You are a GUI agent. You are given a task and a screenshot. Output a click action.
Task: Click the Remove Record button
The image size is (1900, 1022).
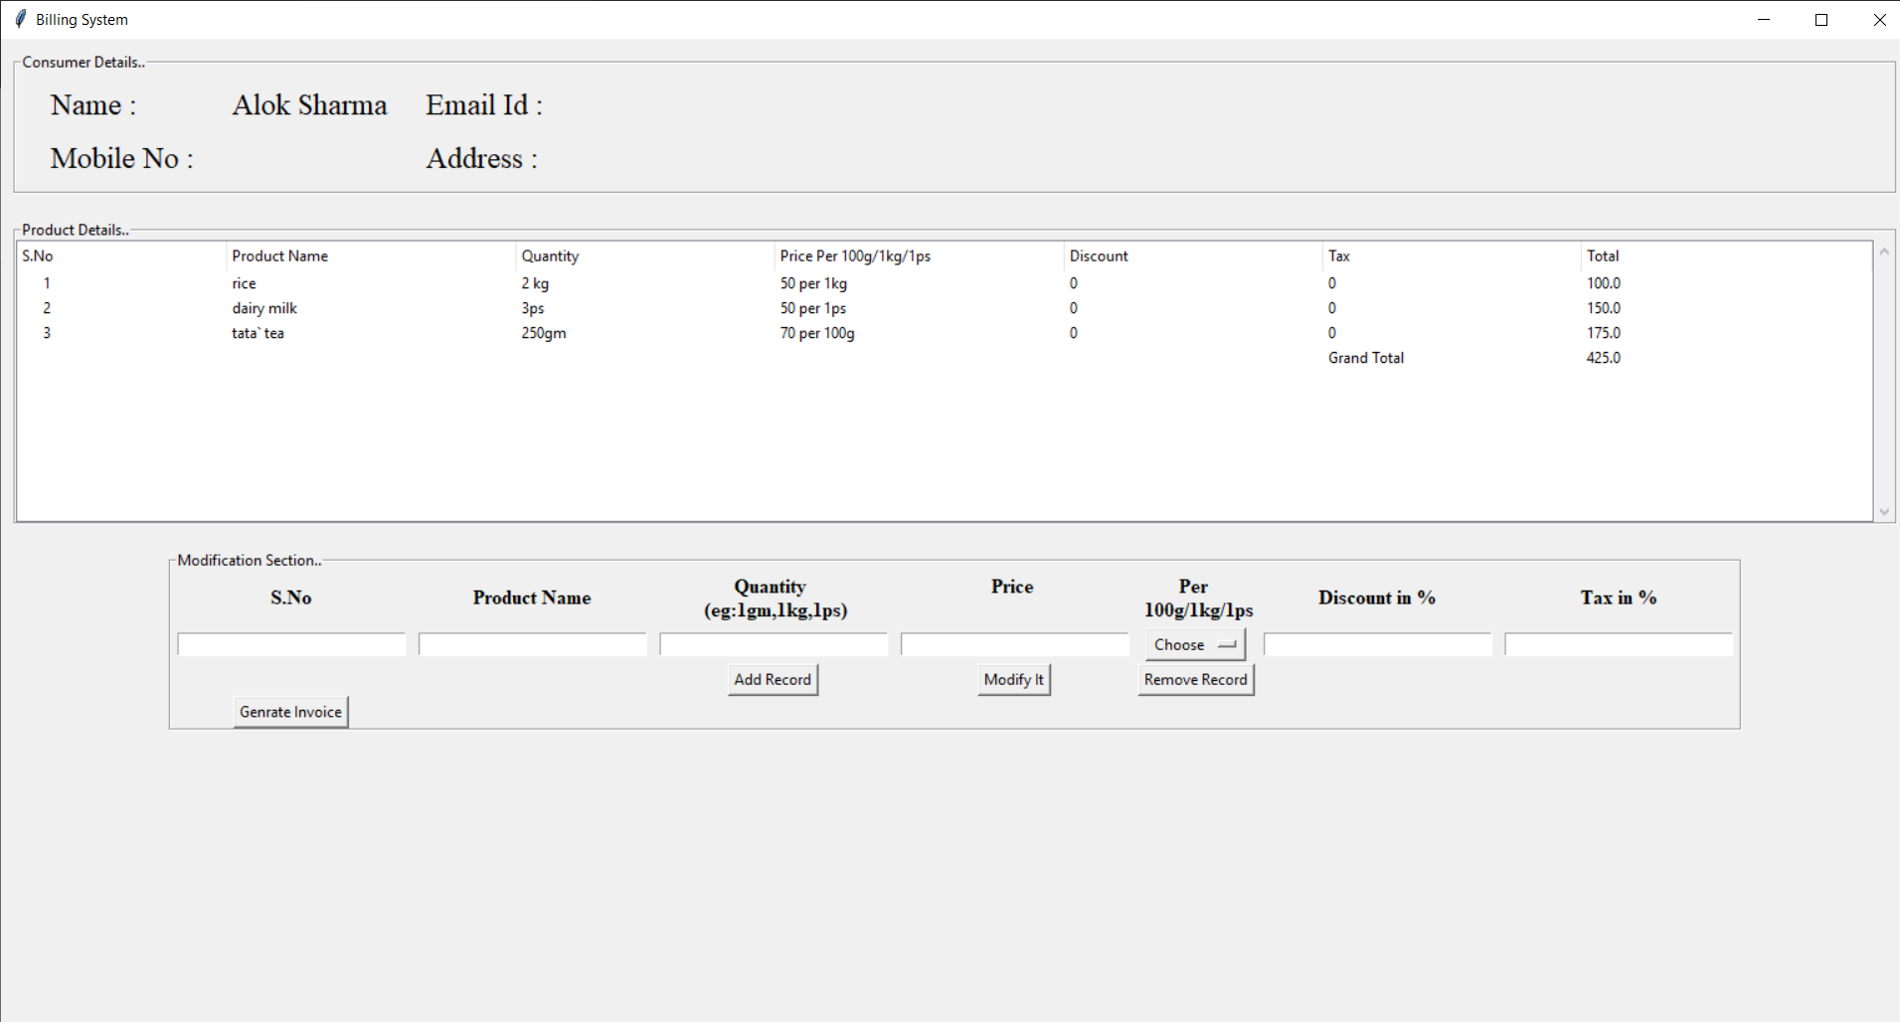tap(1195, 679)
